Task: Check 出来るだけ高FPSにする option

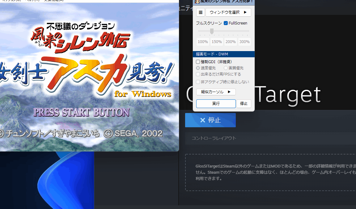Action: coord(197,74)
